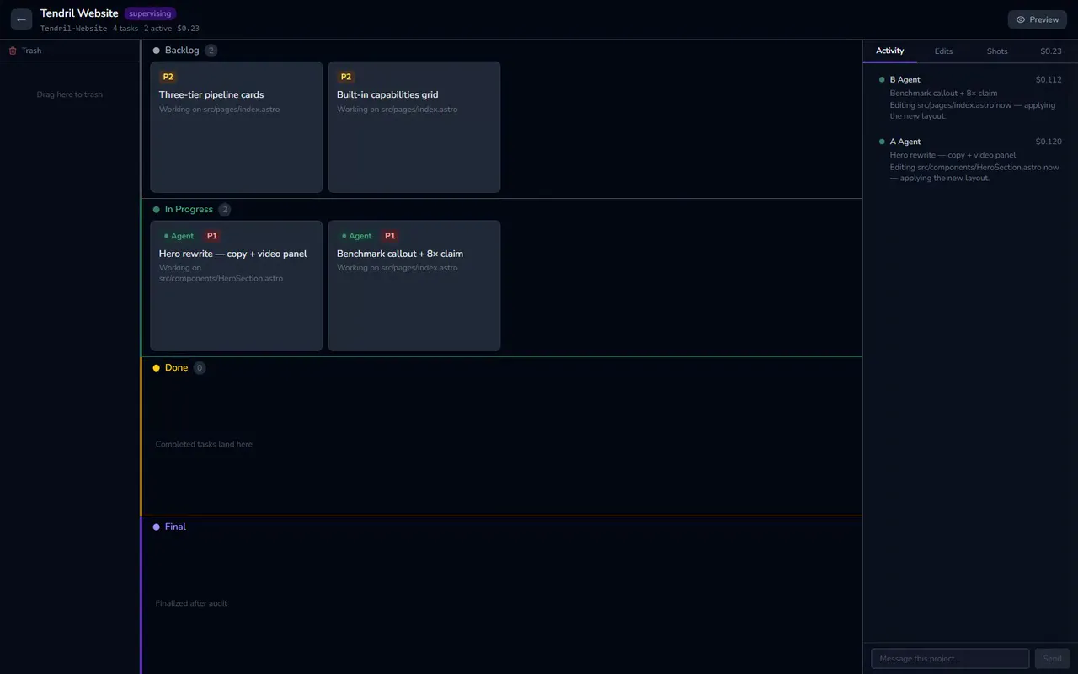This screenshot has width=1078, height=674.
Task: Switch to the Activity tab
Action: point(889,51)
